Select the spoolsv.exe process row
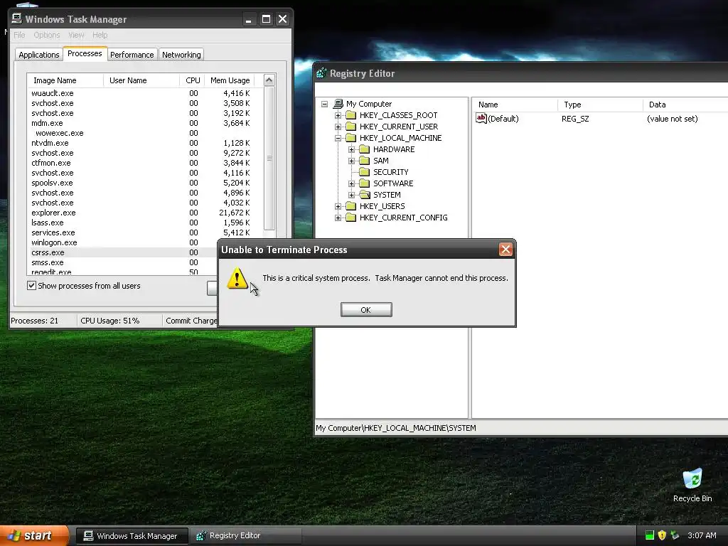The height and width of the screenshot is (546, 728). [145, 183]
